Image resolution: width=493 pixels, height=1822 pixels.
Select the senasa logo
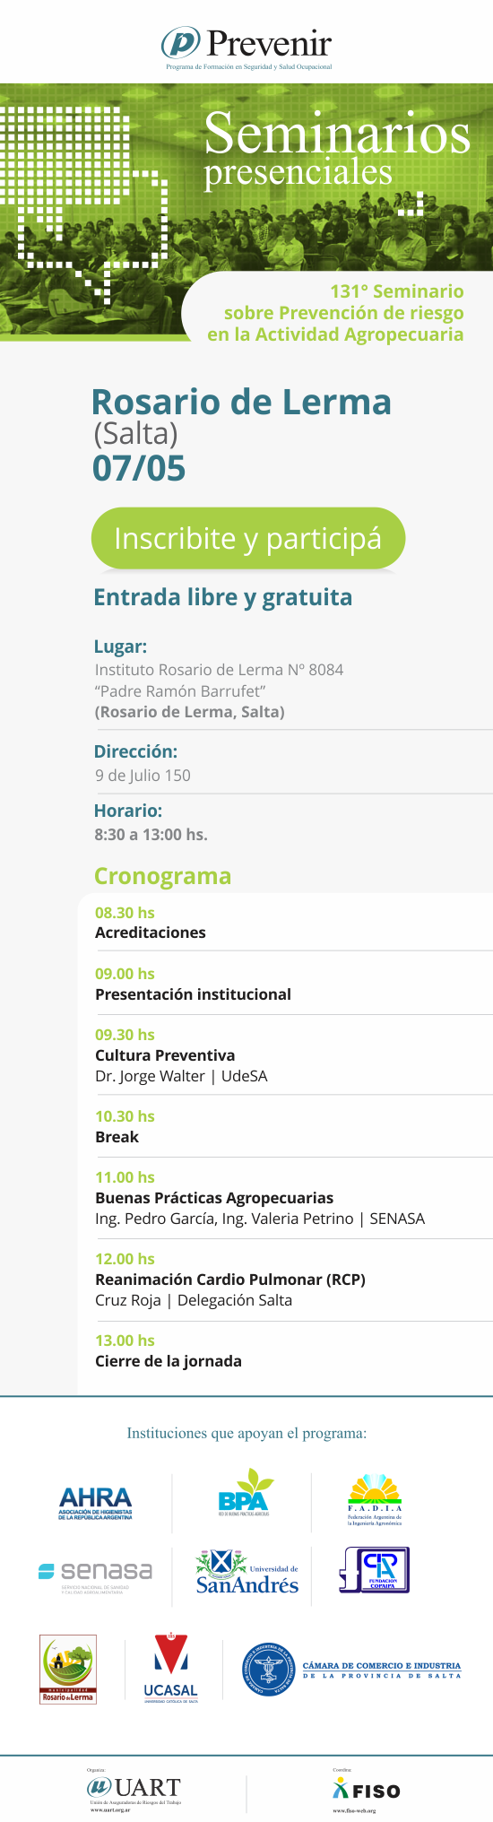(x=95, y=1575)
